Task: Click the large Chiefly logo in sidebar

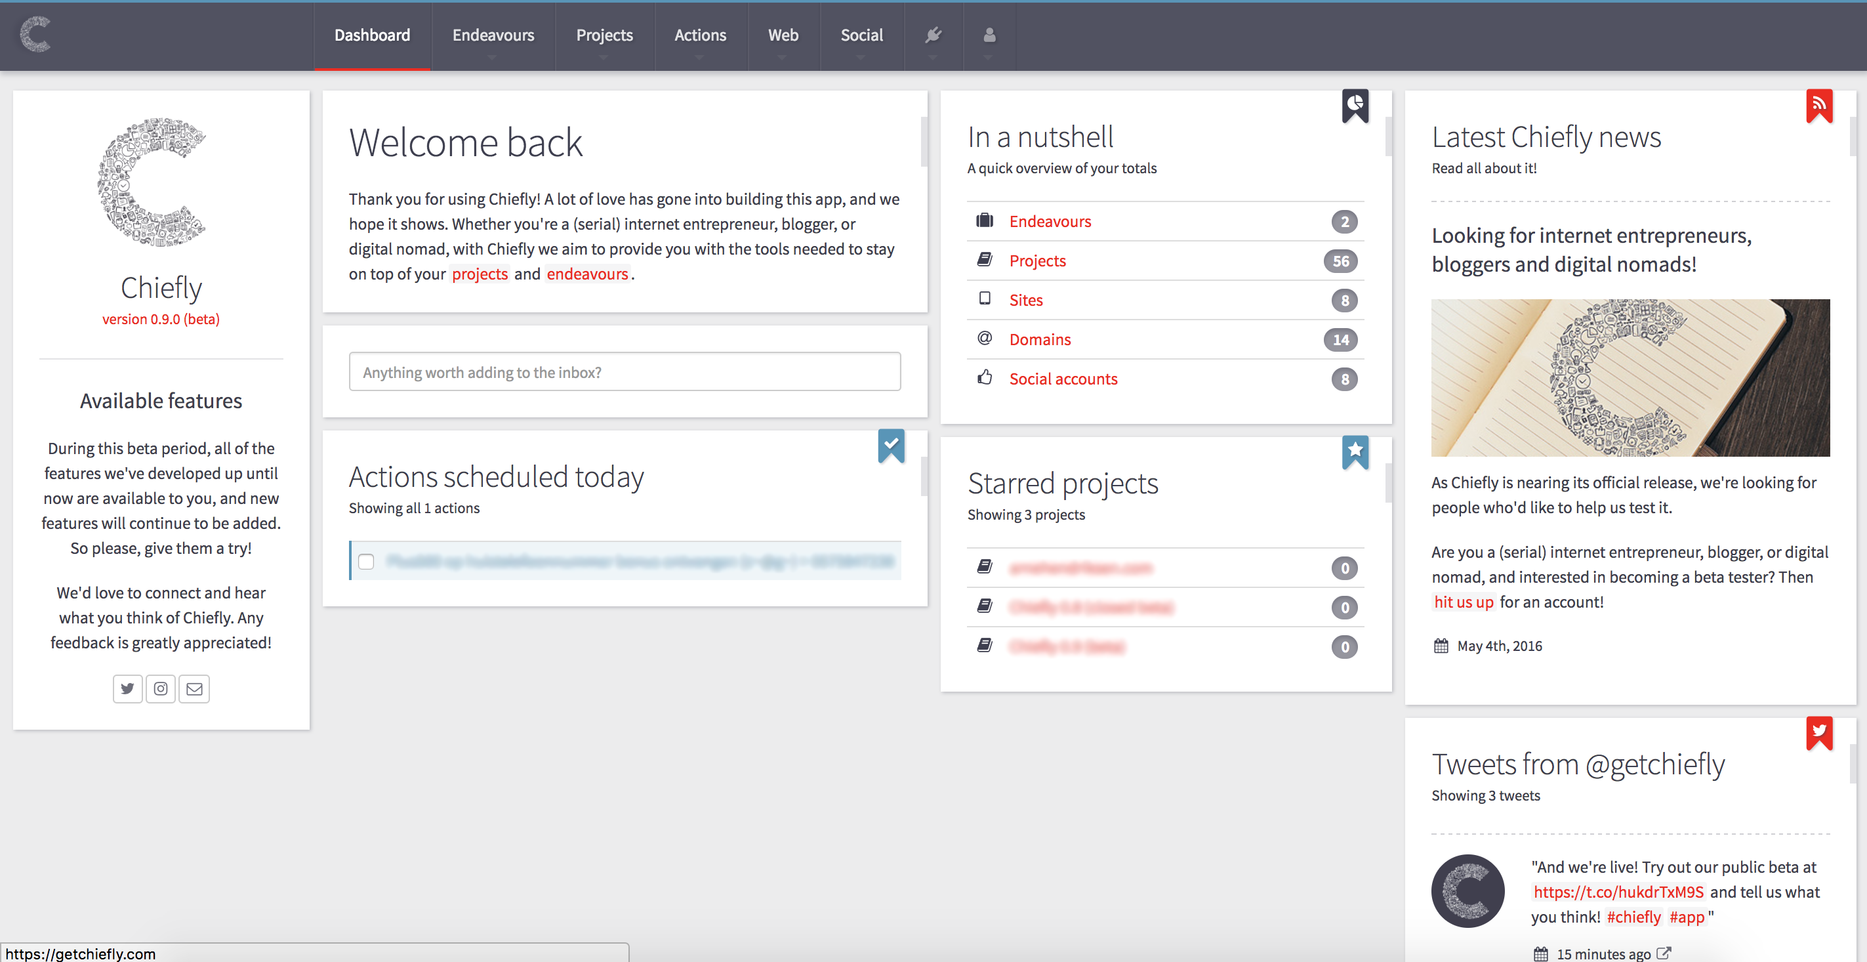Action: click(154, 182)
